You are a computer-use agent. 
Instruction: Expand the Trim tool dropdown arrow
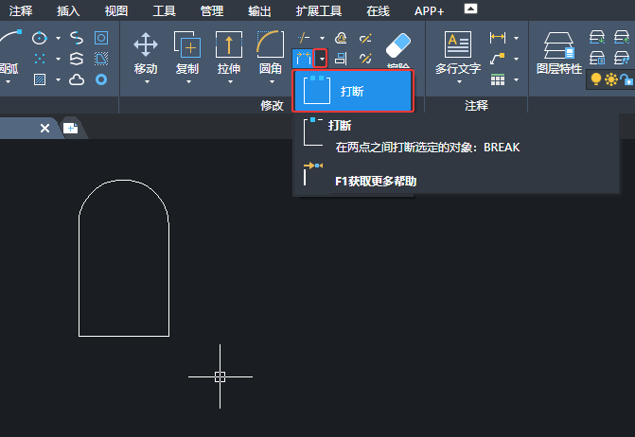click(x=322, y=38)
